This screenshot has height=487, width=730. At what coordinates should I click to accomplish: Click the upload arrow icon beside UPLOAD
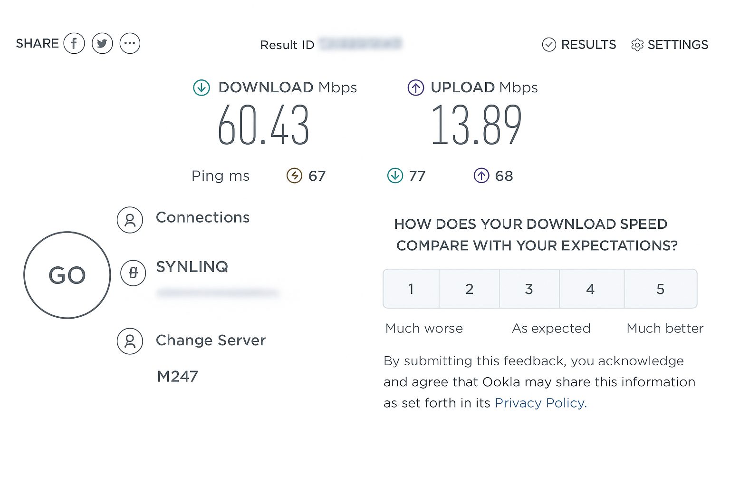416,88
